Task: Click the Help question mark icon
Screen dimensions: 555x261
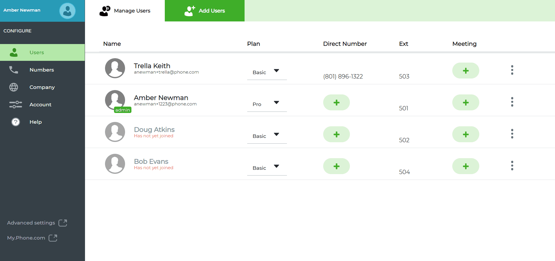Action: tap(16, 122)
